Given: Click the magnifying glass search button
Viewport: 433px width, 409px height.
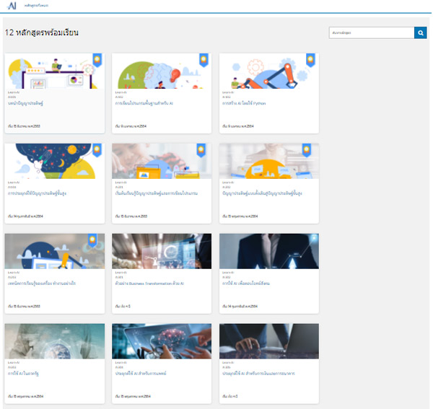Looking at the screenshot, I should (x=420, y=32).
